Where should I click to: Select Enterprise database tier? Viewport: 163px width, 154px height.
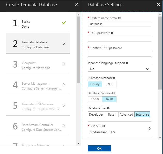coord(142,115)
